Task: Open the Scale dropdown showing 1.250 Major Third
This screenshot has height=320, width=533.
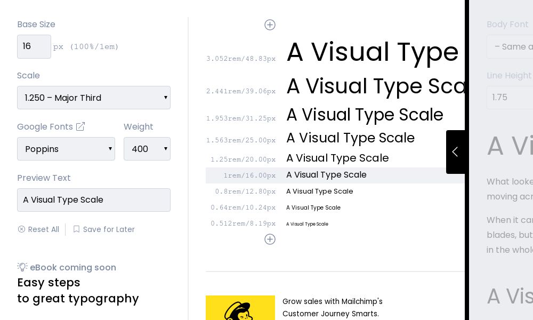Action: [x=94, y=98]
